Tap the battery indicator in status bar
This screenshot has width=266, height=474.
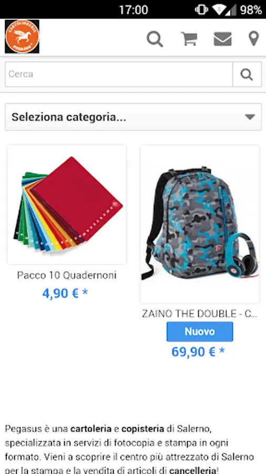[251, 10]
